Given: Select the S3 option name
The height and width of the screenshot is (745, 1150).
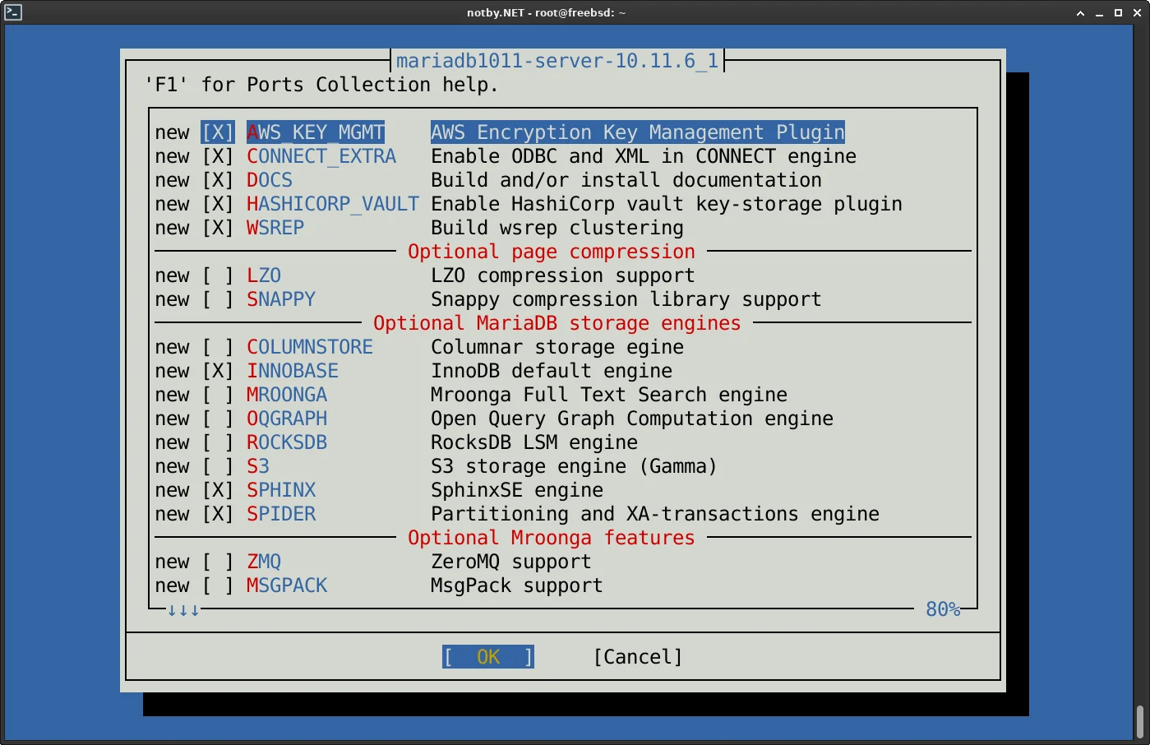Looking at the screenshot, I should coord(258,466).
